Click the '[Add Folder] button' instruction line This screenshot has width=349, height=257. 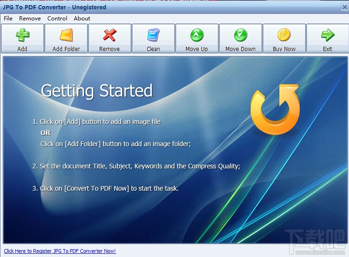coord(116,144)
